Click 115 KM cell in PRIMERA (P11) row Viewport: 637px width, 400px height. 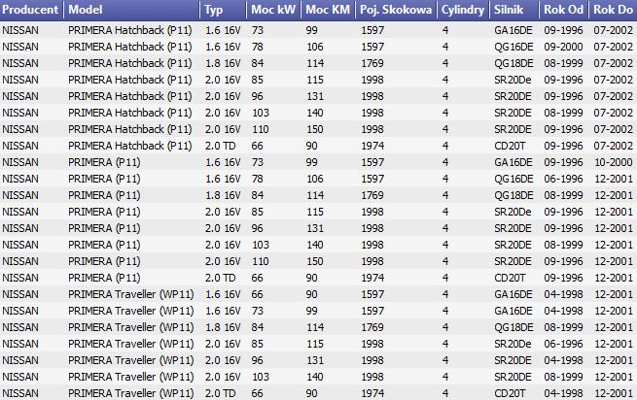point(315,212)
